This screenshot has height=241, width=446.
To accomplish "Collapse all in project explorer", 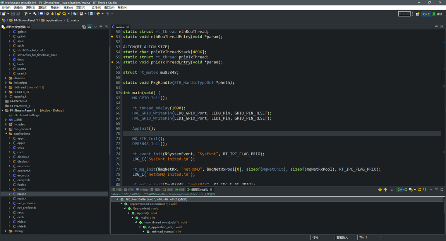I will point(84,27).
